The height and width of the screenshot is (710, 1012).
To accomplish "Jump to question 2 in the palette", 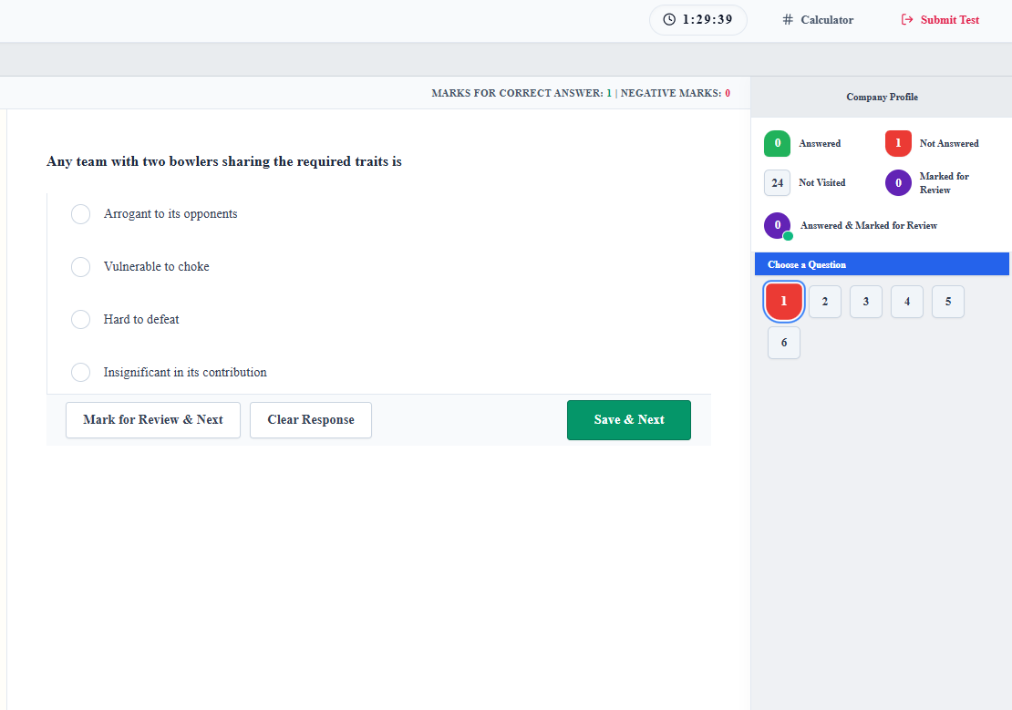I will pos(825,302).
